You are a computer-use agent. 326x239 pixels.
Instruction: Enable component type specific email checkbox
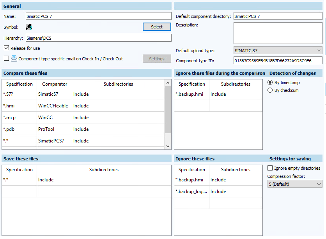click(x=7, y=58)
